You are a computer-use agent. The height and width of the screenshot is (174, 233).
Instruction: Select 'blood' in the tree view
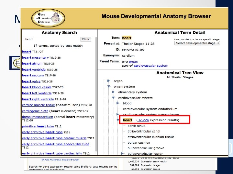[127, 103]
